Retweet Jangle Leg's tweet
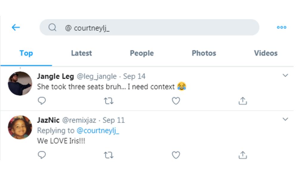 (109, 101)
